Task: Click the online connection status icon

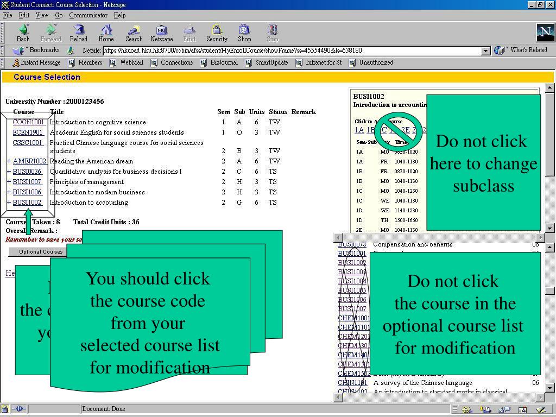Action: pos(19,409)
